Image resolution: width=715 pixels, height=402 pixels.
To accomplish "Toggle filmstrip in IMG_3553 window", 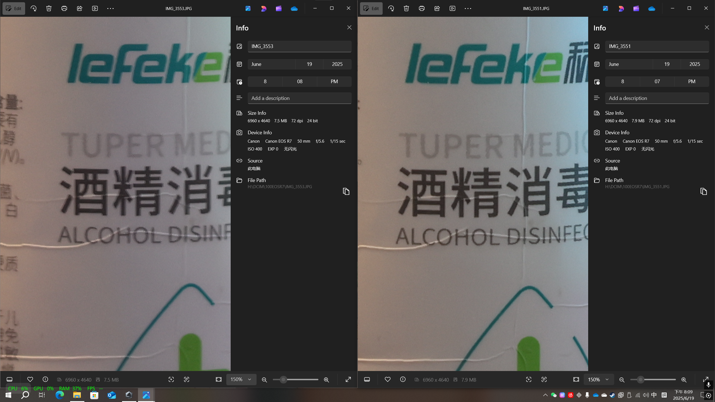I will [x=9, y=379].
